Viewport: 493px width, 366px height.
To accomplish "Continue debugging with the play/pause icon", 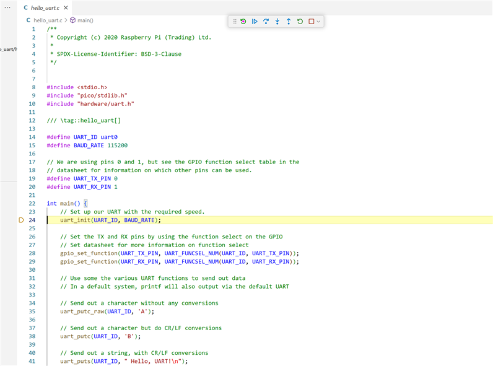I will point(255,22).
